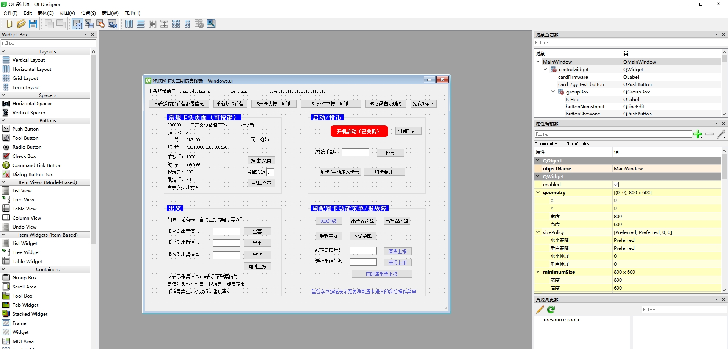Screen dimensions: 728x349
Task: Click the New form toolbar icon
Action: [9, 24]
